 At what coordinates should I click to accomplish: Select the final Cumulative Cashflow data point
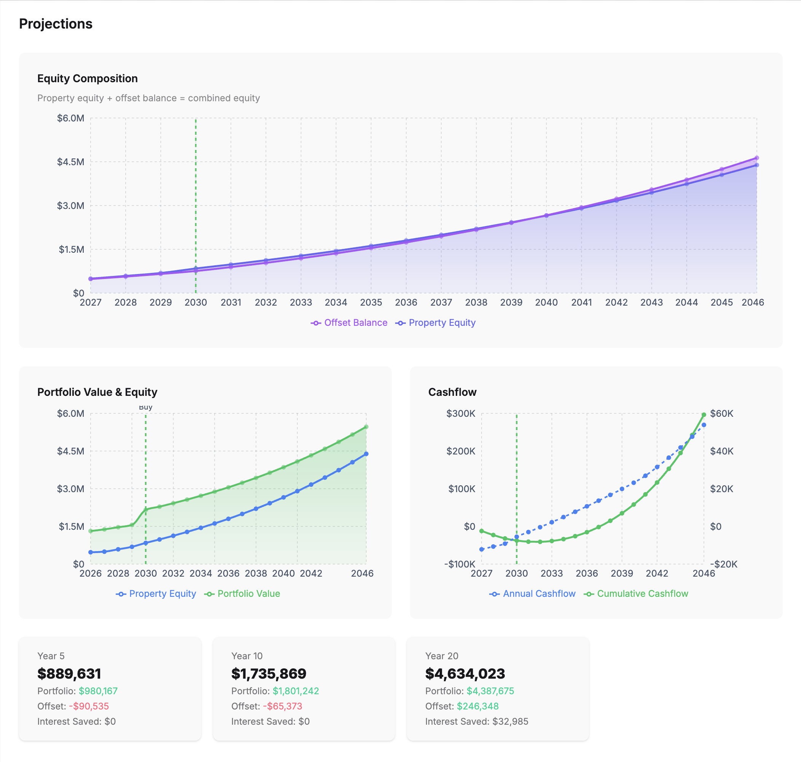point(704,415)
